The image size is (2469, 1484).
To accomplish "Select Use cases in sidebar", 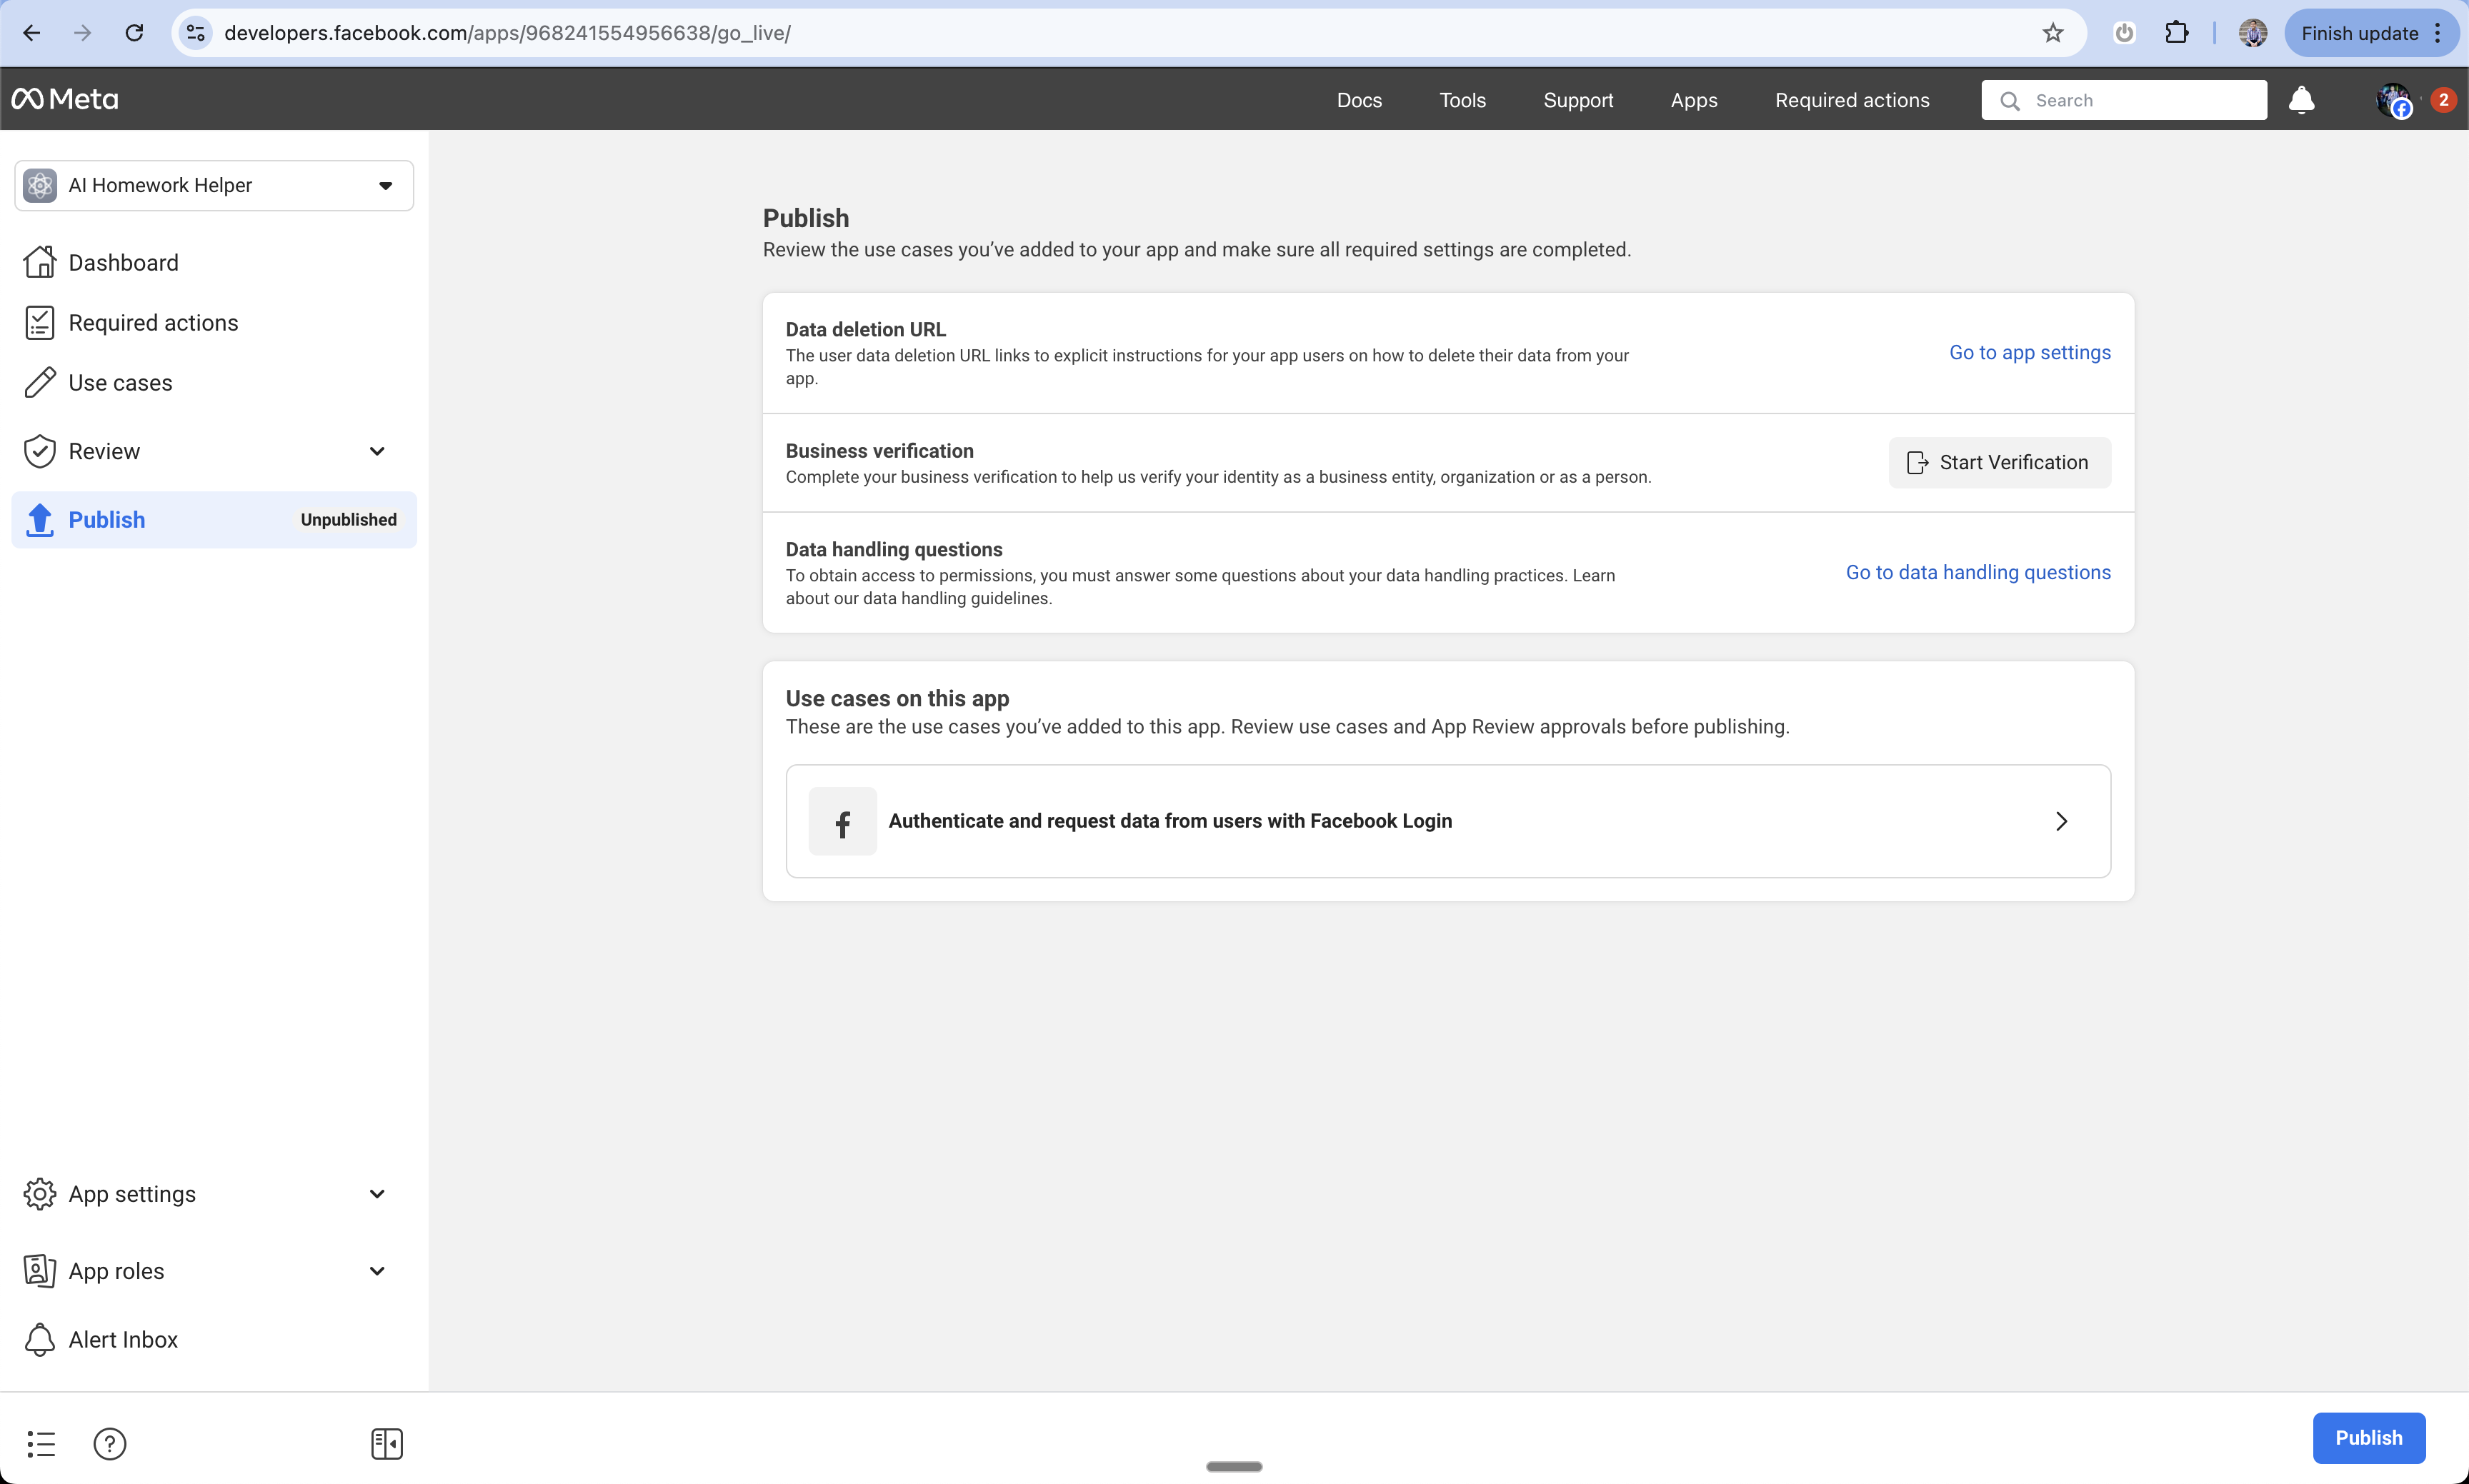I will tap(214, 382).
